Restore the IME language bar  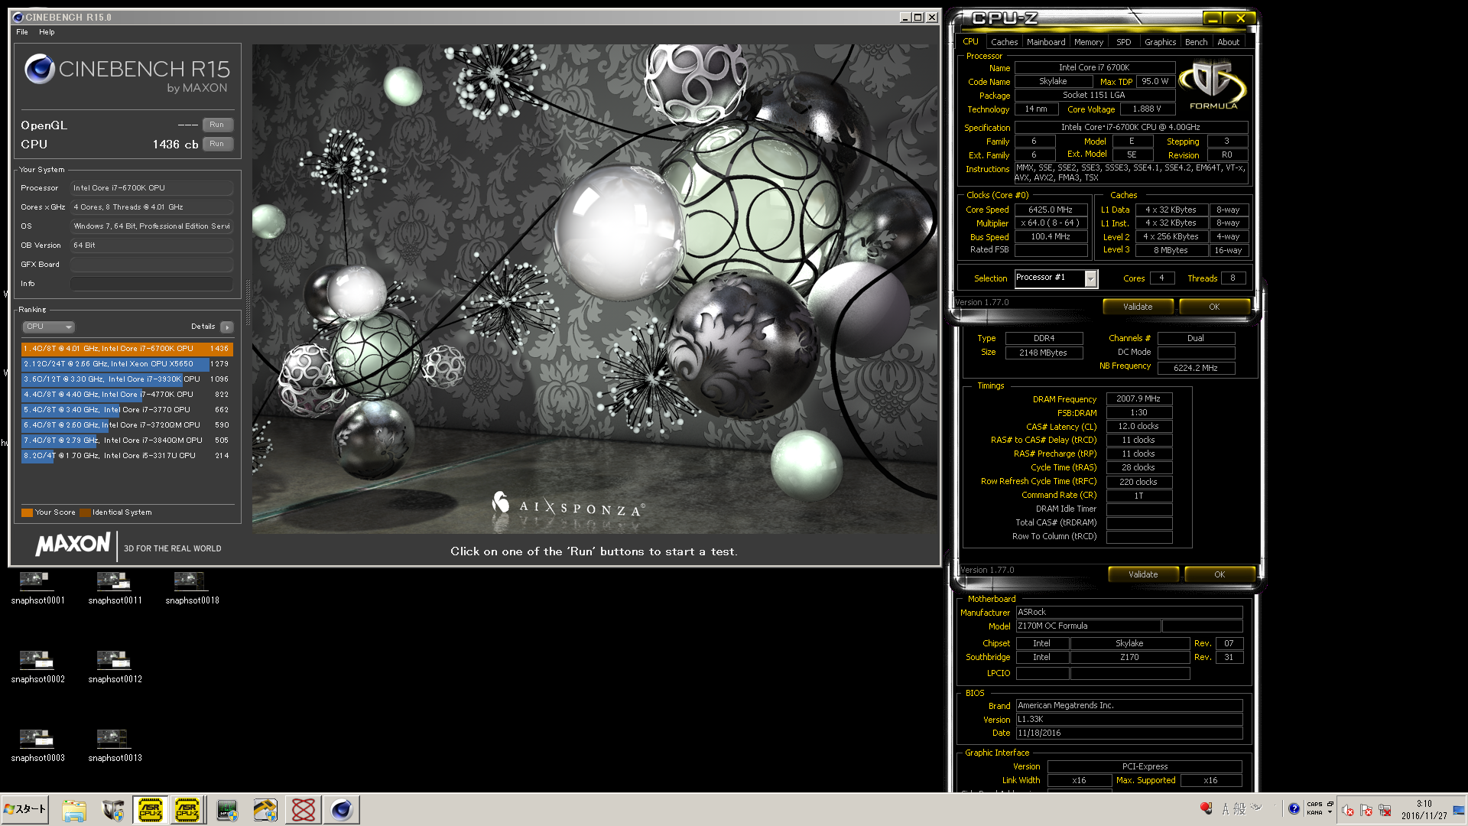(1330, 804)
